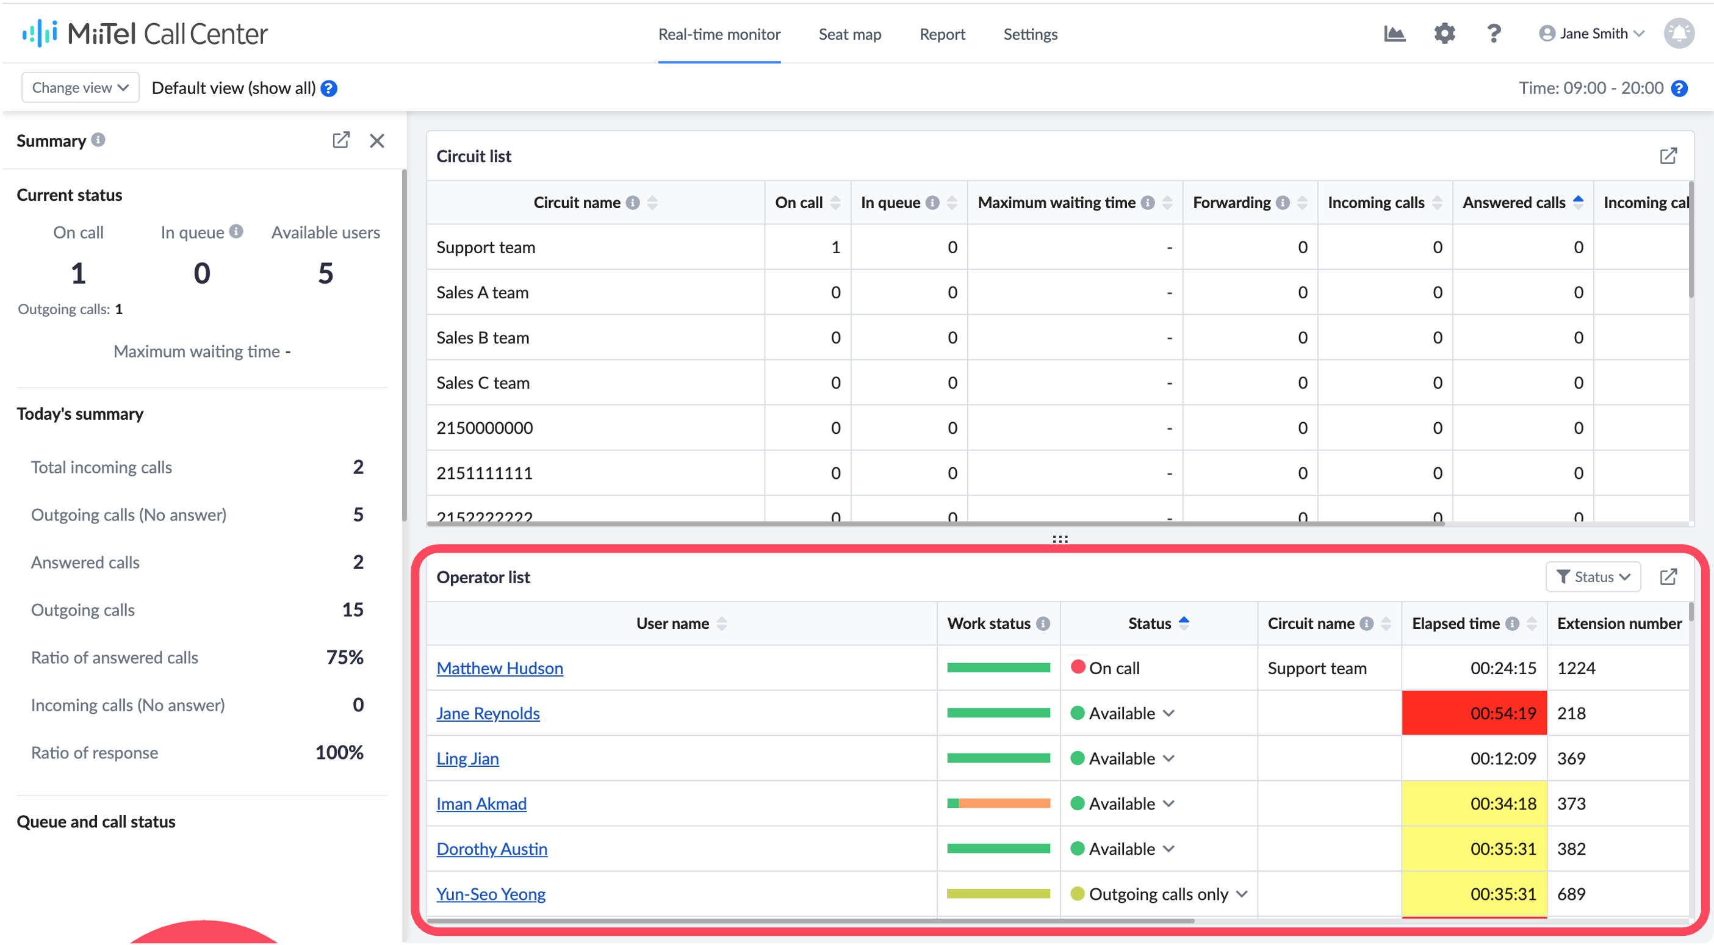The image size is (1714, 945).
Task: Sort Circuit list by On call
Action: click(x=835, y=202)
